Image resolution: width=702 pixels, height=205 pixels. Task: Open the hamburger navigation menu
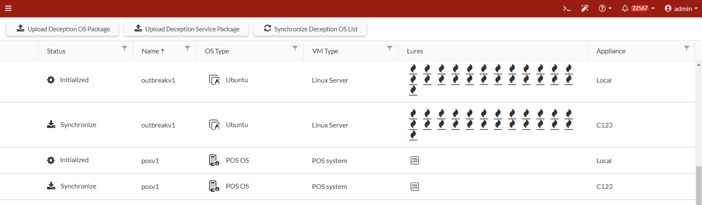click(x=8, y=8)
